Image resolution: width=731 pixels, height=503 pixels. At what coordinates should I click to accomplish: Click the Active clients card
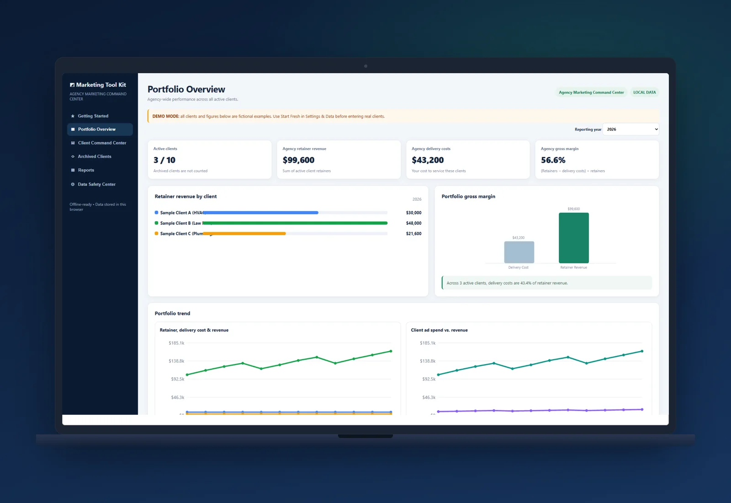[x=210, y=160]
